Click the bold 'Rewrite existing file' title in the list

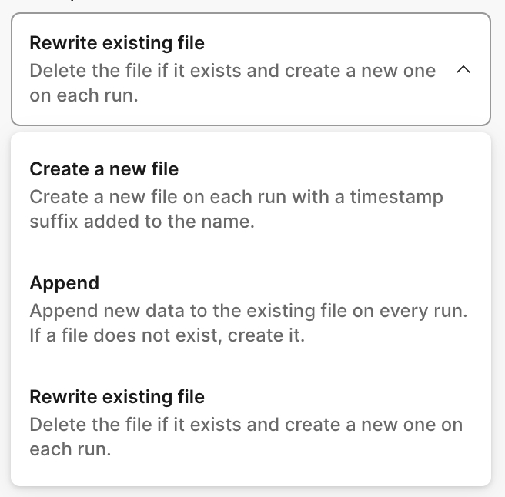click(117, 397)
